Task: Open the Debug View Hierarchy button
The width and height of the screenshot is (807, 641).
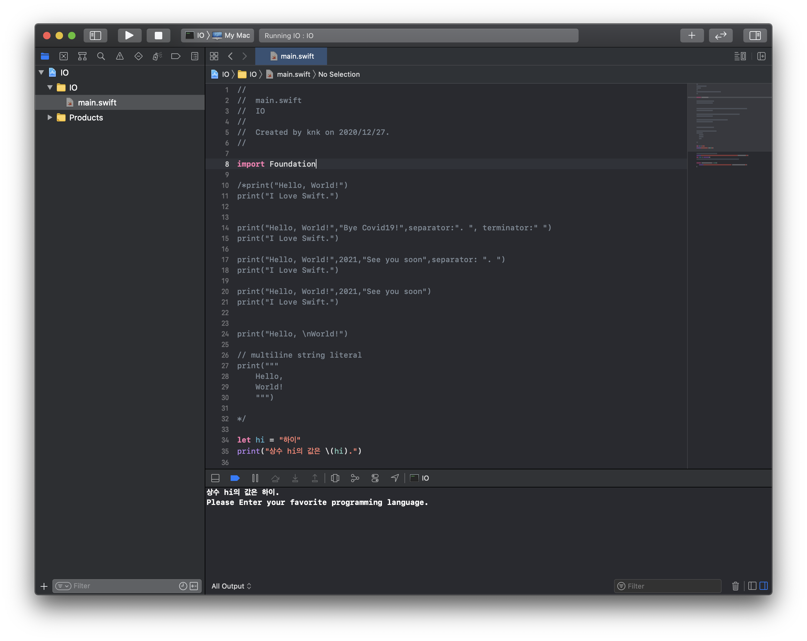Action: (x=335, y=478)
